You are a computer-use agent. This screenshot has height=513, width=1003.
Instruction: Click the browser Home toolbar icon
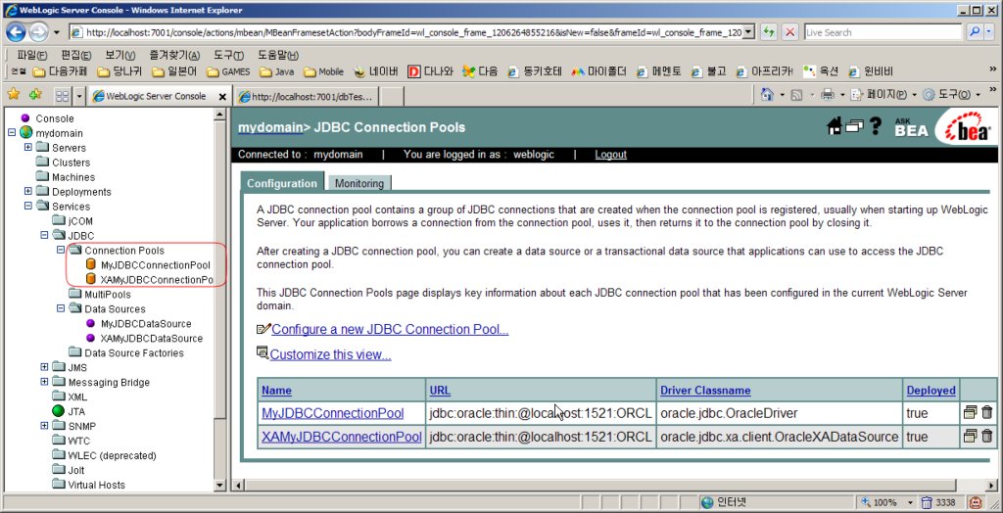(x=767, y=95)
